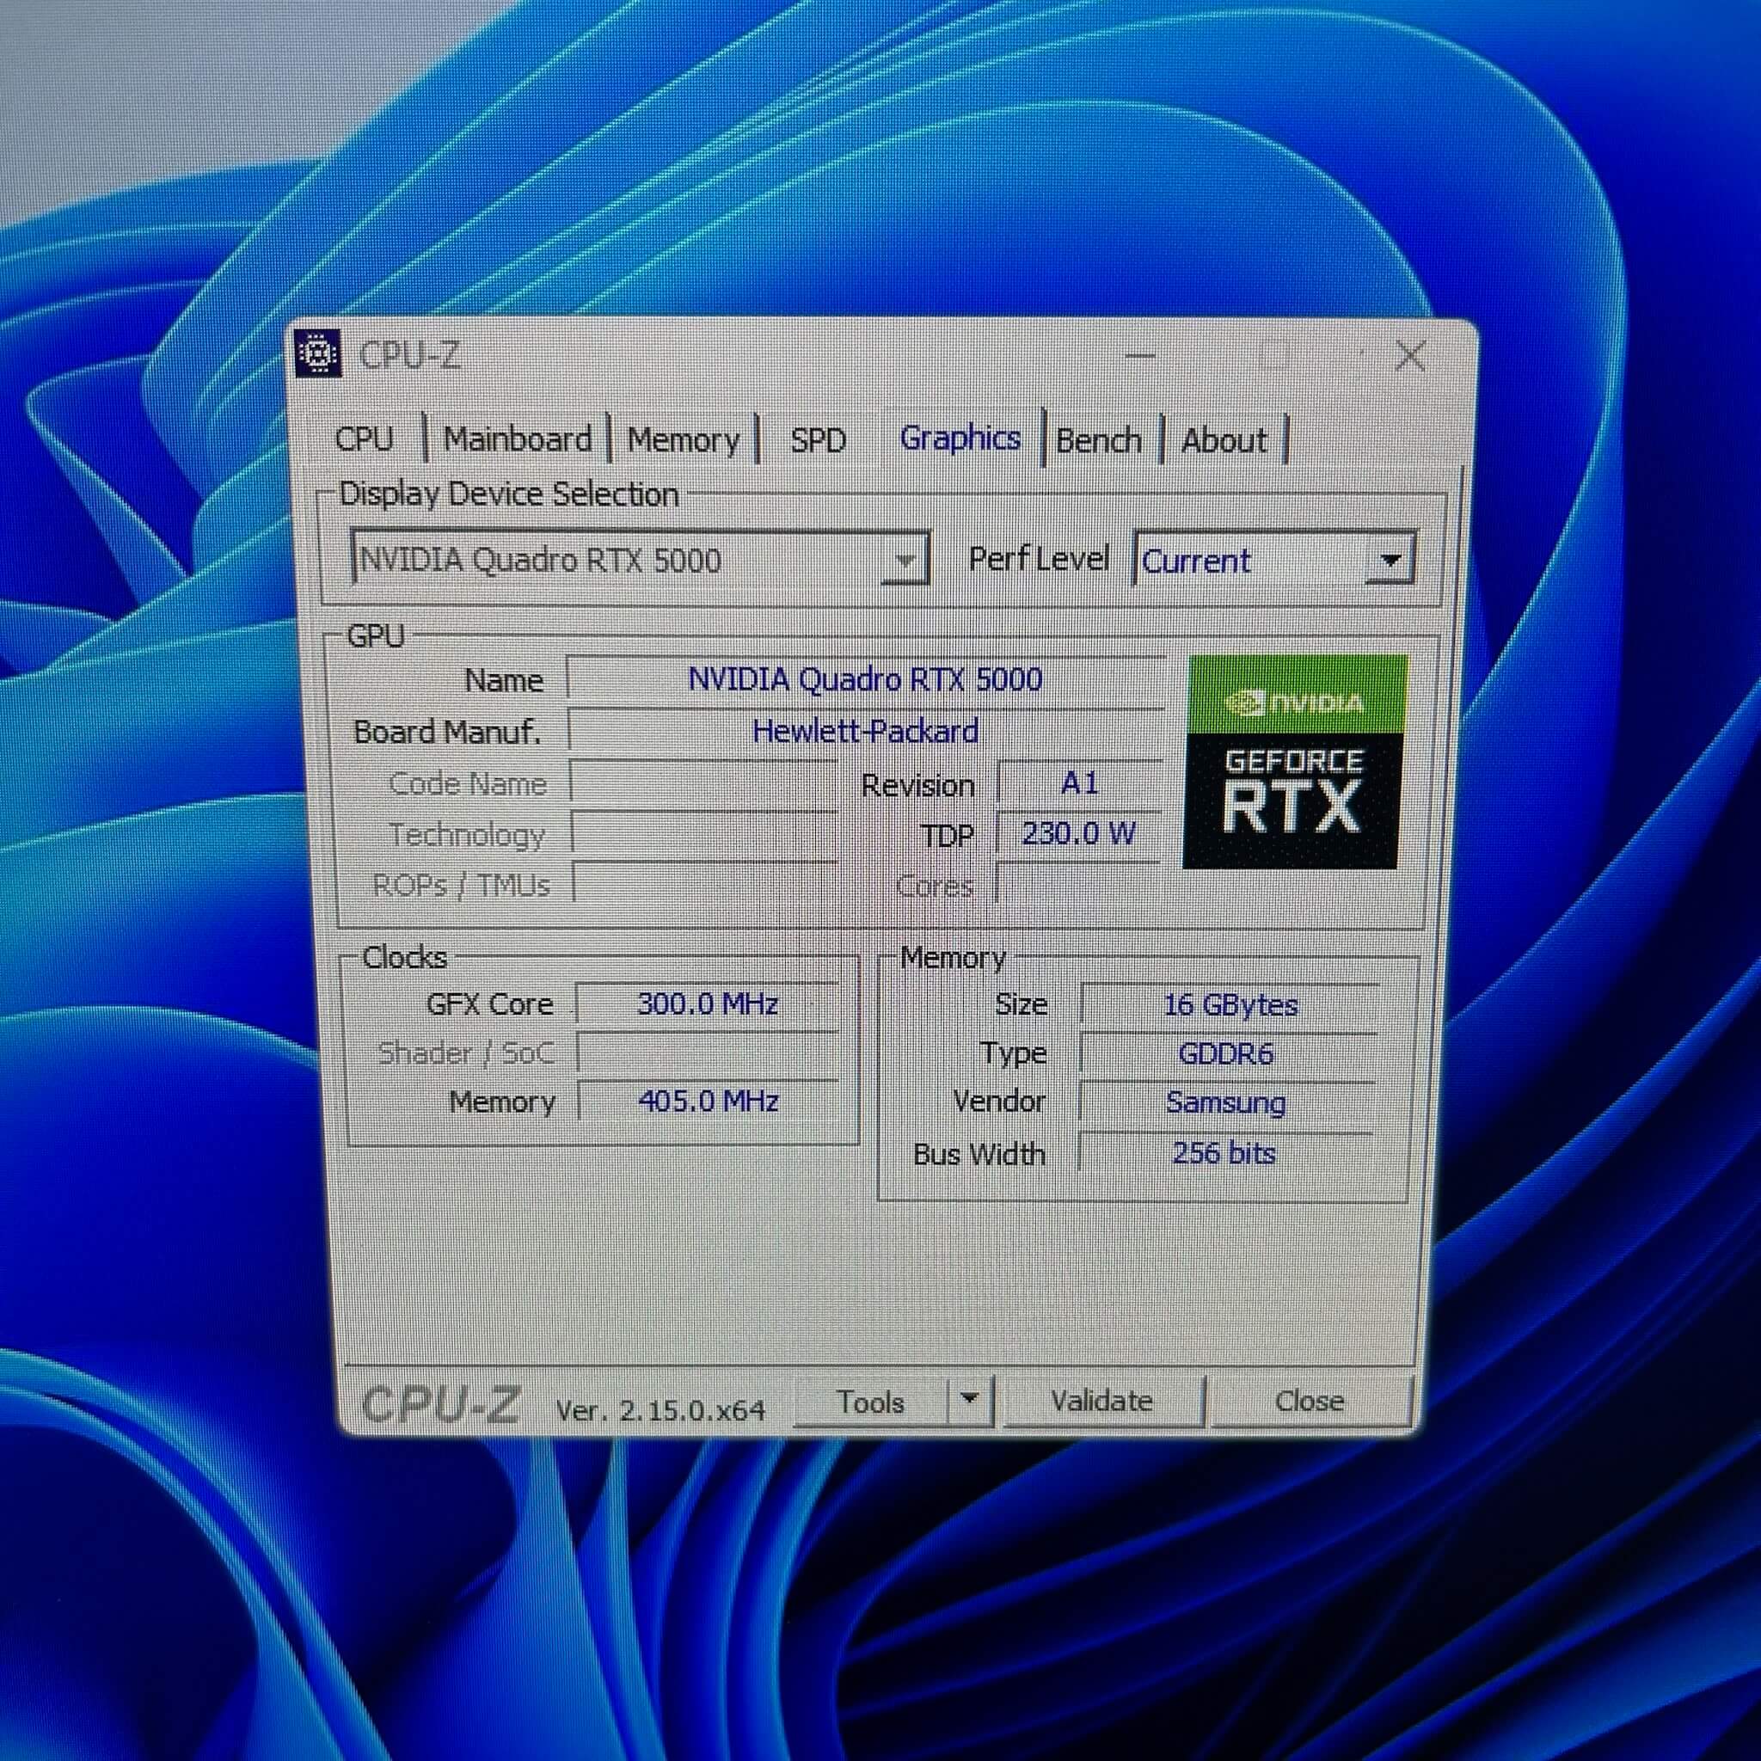
Task: Click the NVIDIA GeForce RTX logo
Action: [1293, 761]
